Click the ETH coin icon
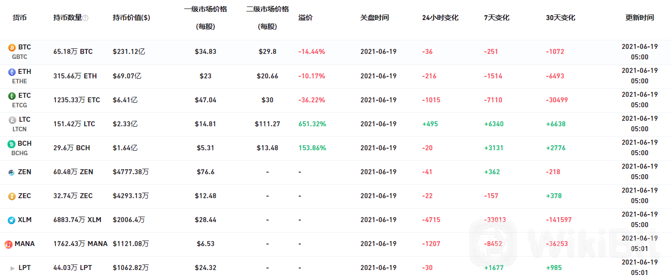 pyautogui.click(x=12, y=72)
